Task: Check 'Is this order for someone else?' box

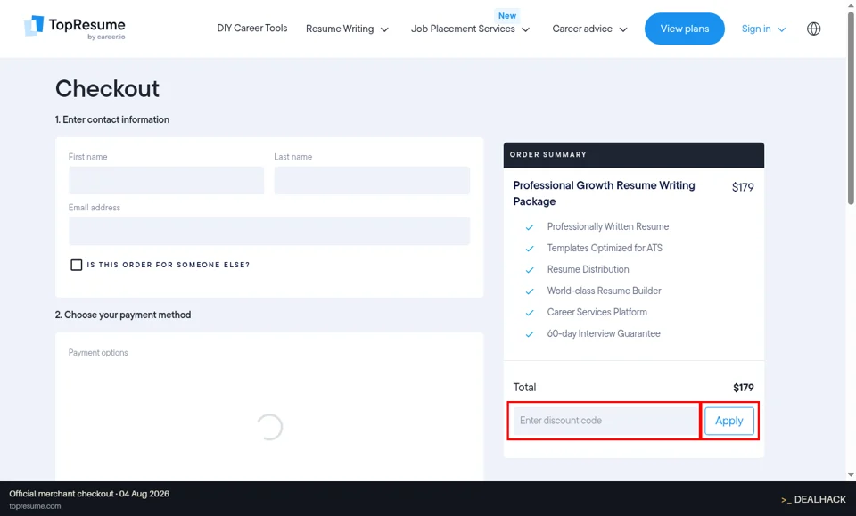Action: point(77,265)
